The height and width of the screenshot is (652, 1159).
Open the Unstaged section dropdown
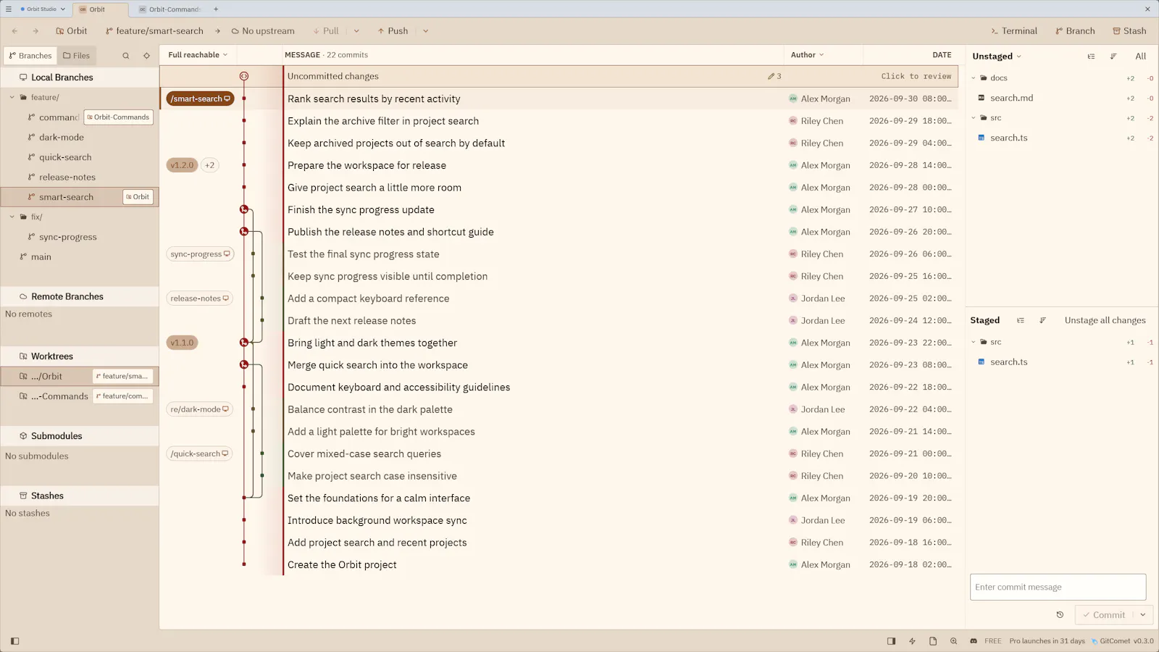tap(997, 57)
